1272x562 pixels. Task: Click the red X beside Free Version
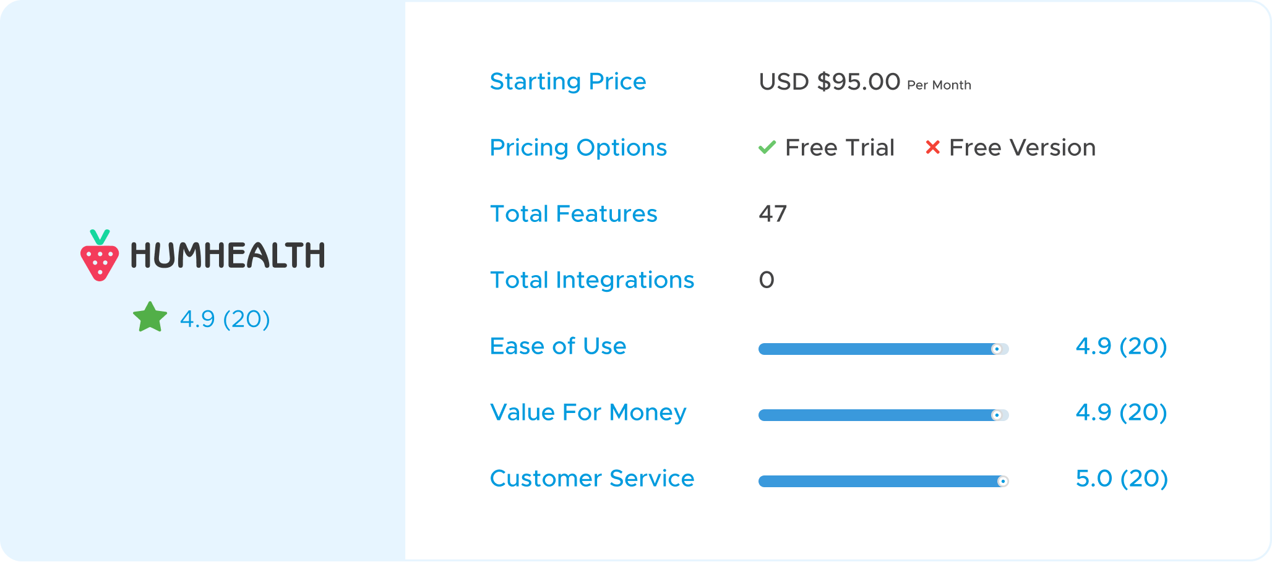coord(932,147)
